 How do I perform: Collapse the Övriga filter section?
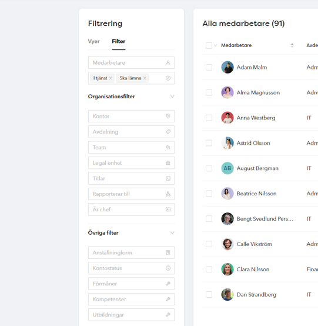(172, 232)
